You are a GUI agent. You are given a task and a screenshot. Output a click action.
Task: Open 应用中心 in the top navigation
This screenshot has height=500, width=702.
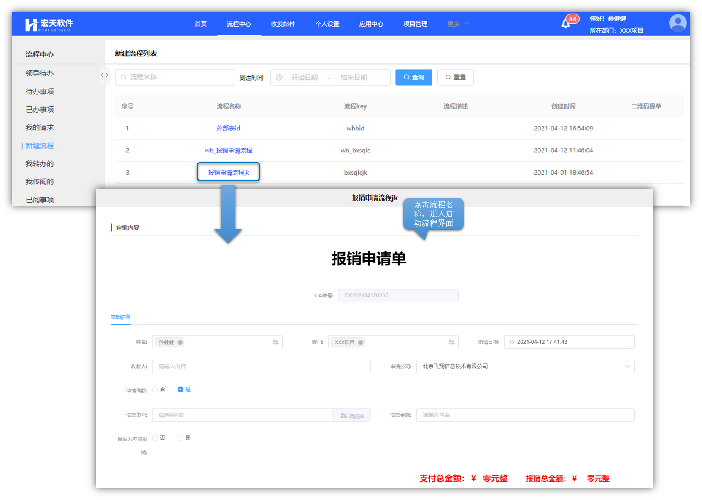(x=371, y=24)
